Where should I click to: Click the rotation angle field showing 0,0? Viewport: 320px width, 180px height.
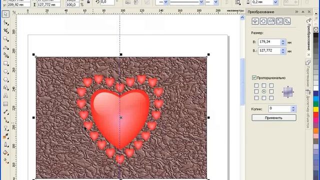pyautogui.click(x=107, y=2)
